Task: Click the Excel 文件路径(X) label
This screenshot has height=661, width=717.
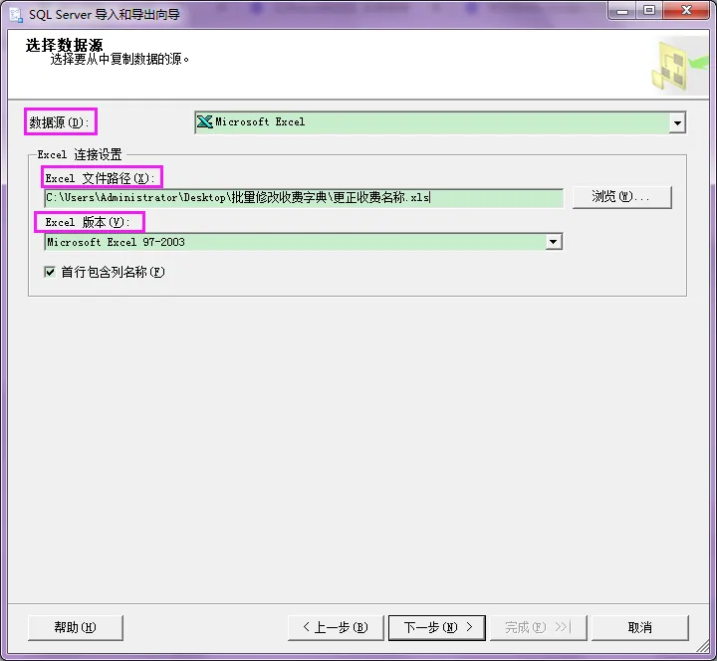Action: [101, 178]
